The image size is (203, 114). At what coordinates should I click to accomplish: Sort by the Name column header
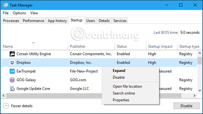pyautogui.click(x=34, y=46)
